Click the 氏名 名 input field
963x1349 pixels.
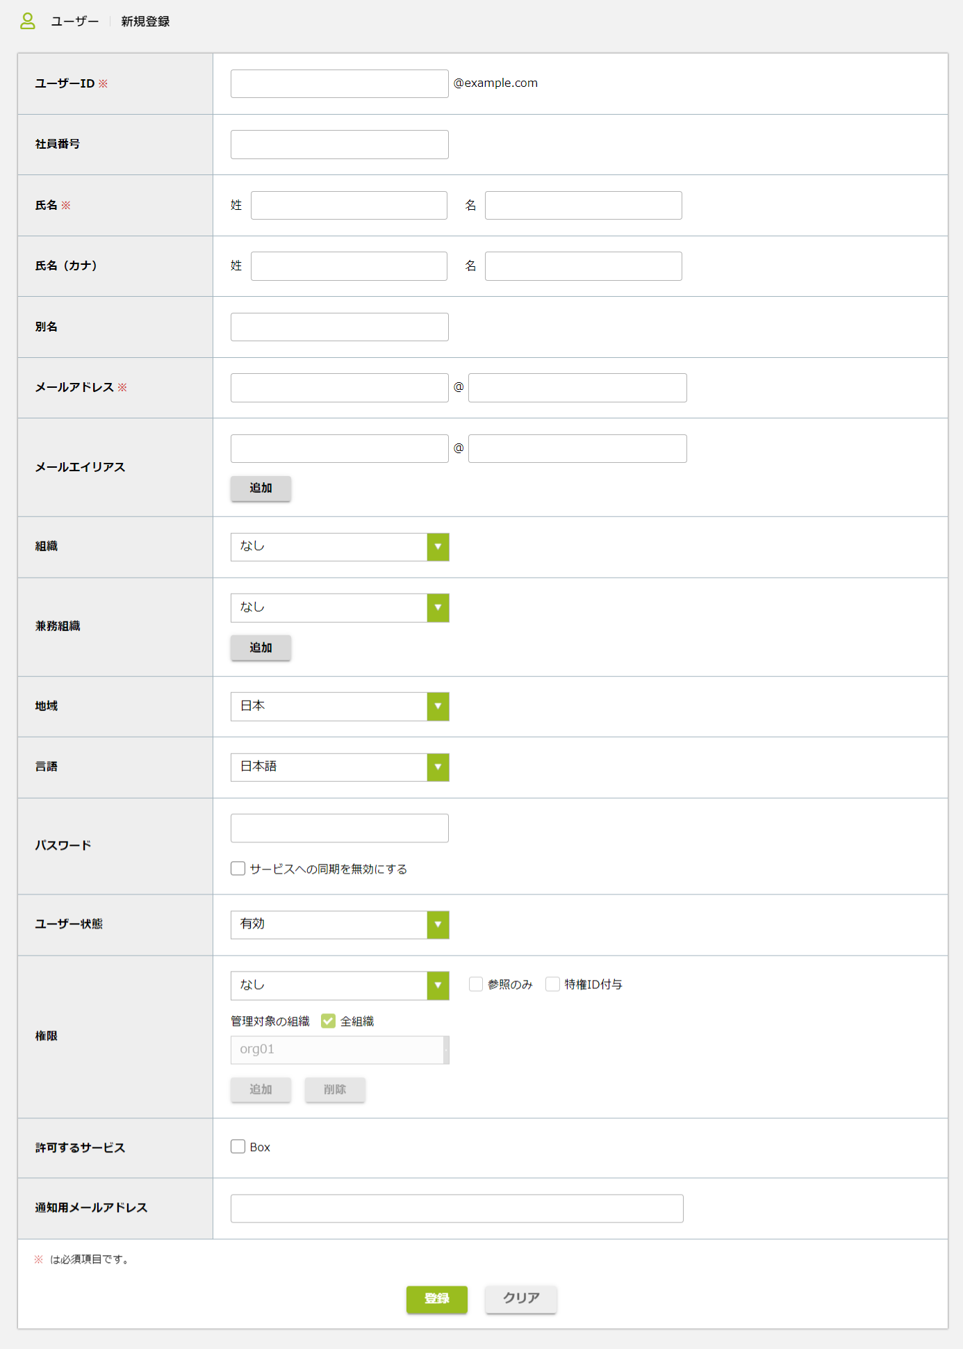coord(584,206)
